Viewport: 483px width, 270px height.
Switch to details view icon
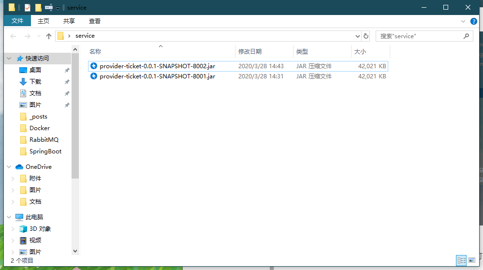pos(461,260)
